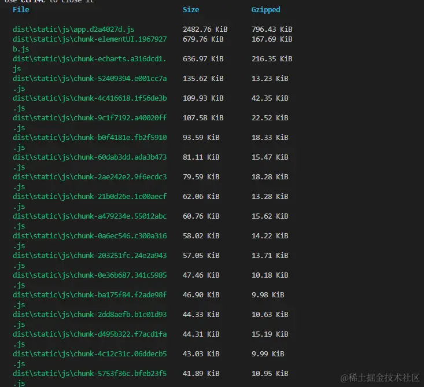Click size value 58.02 KiB
Viewport: 424px width, 387px height.
pyautogui.click(x=201, y=236)
